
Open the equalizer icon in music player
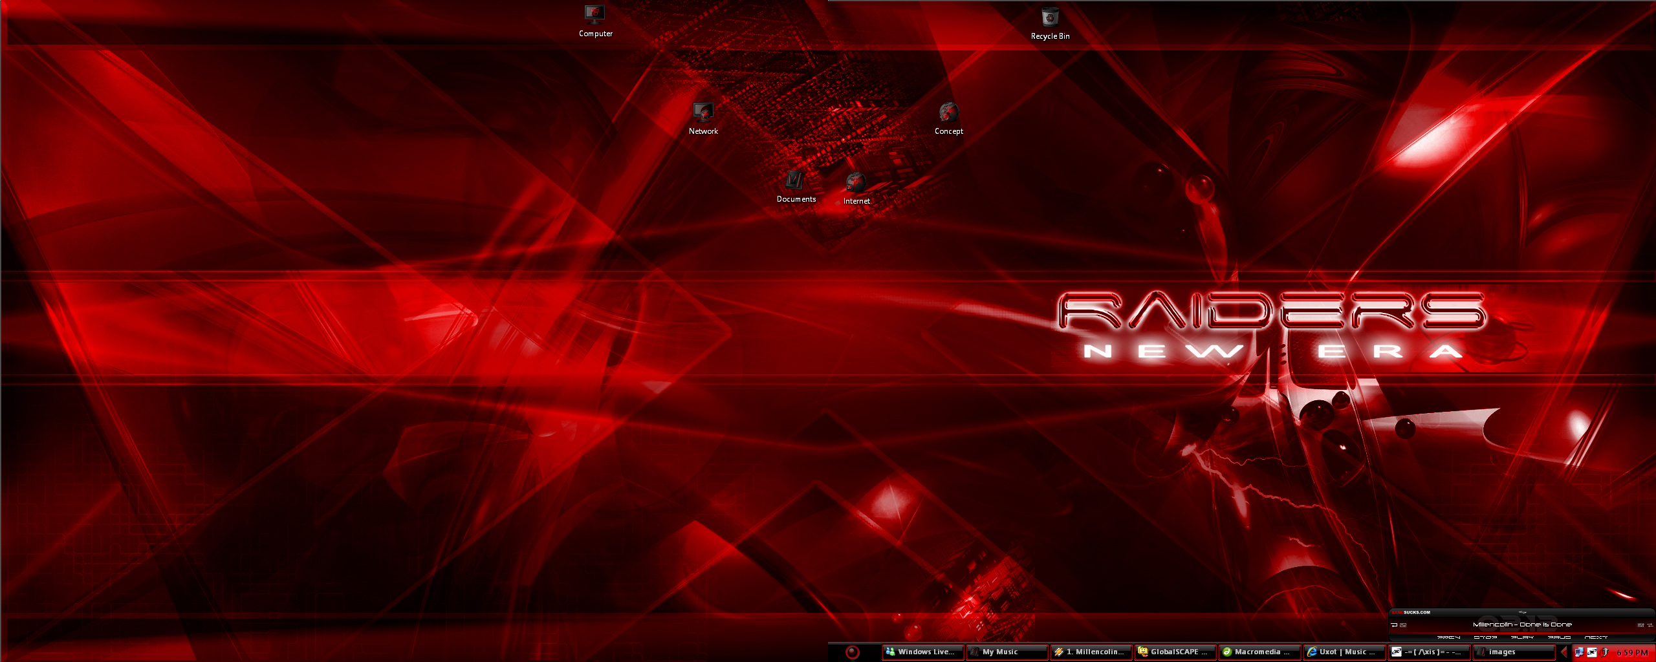[1640, 625]
